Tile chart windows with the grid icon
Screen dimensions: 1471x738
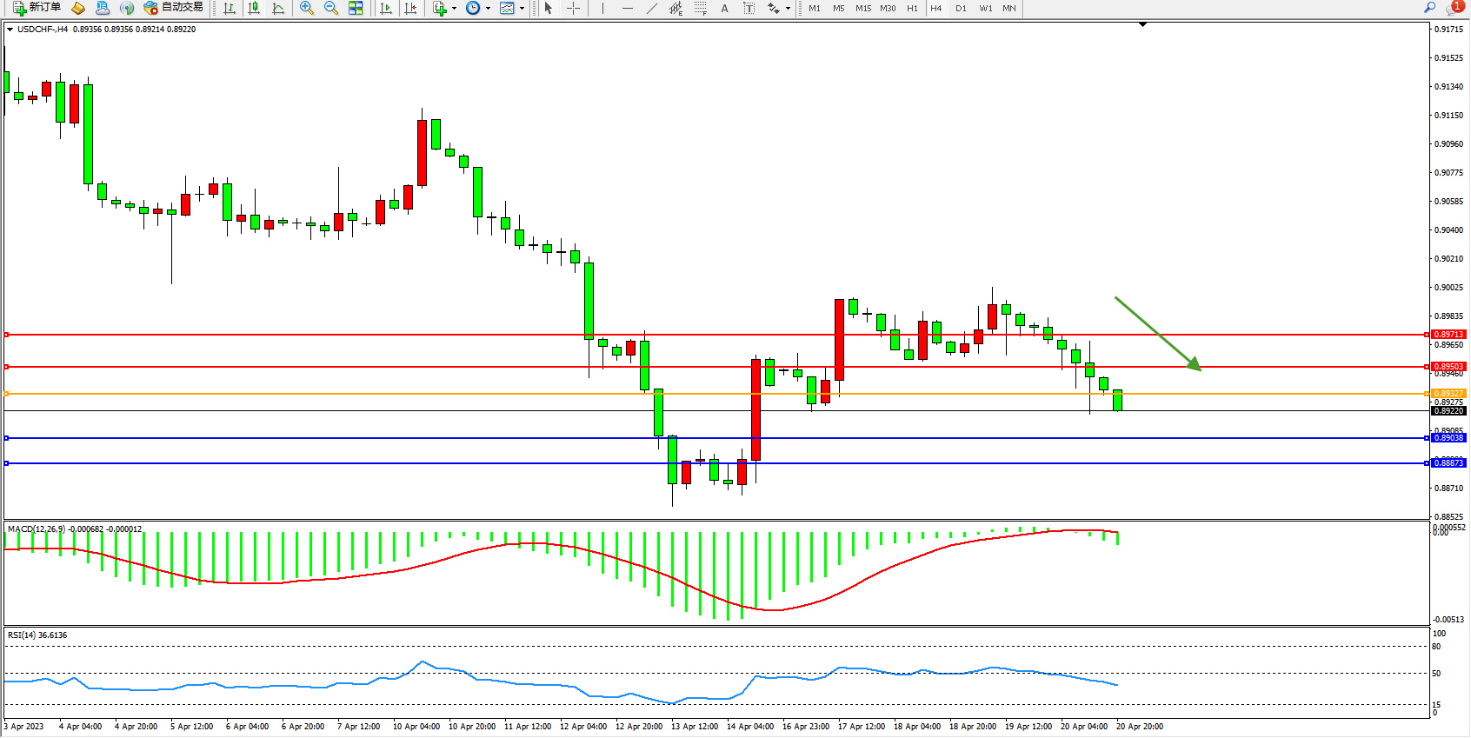point(356,8)
